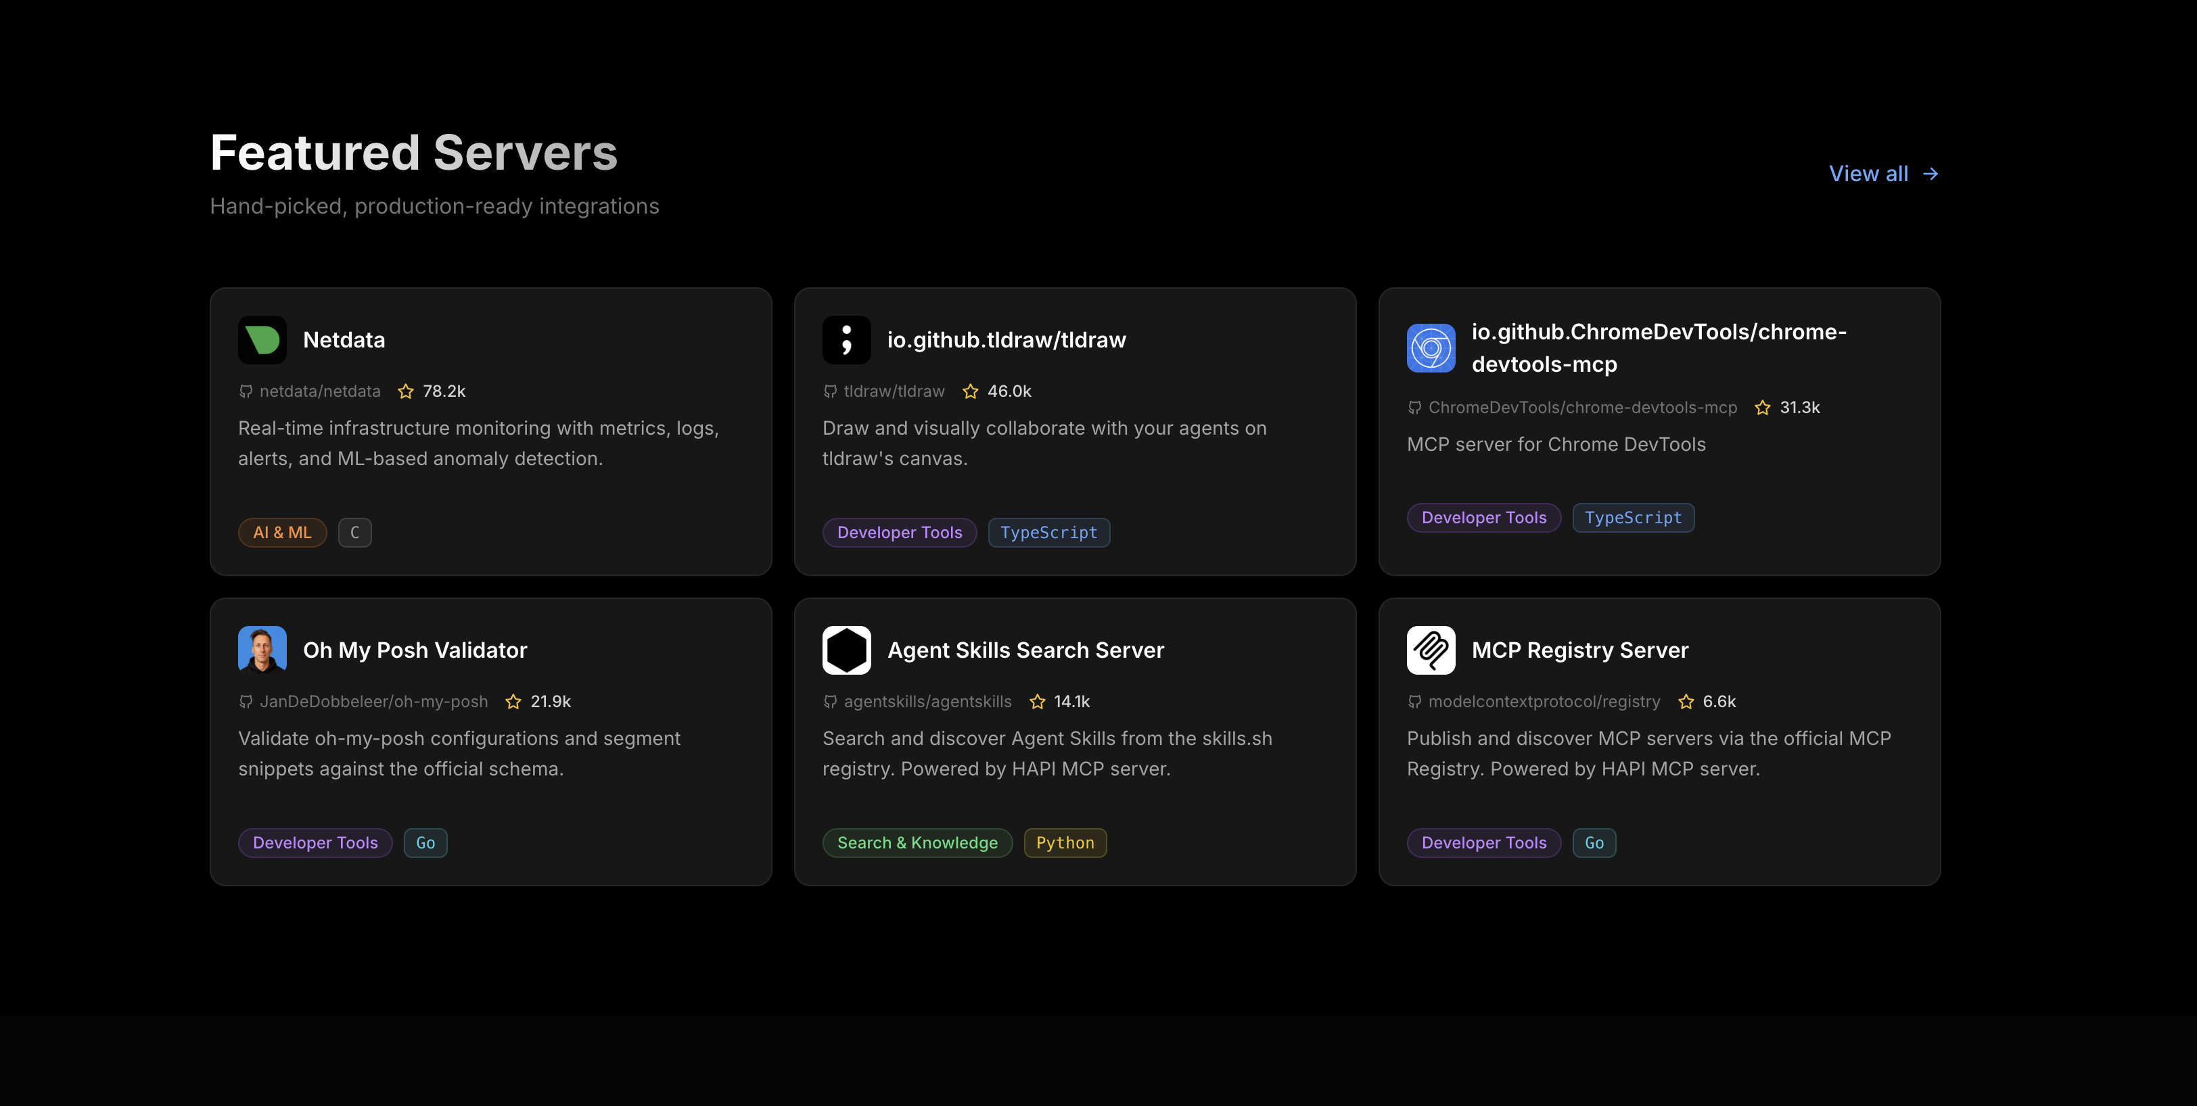Open the Agent Skills Search Server title
Image resolution: width=2197 pixels, height=1106 pixels.
coord(1025,650)
